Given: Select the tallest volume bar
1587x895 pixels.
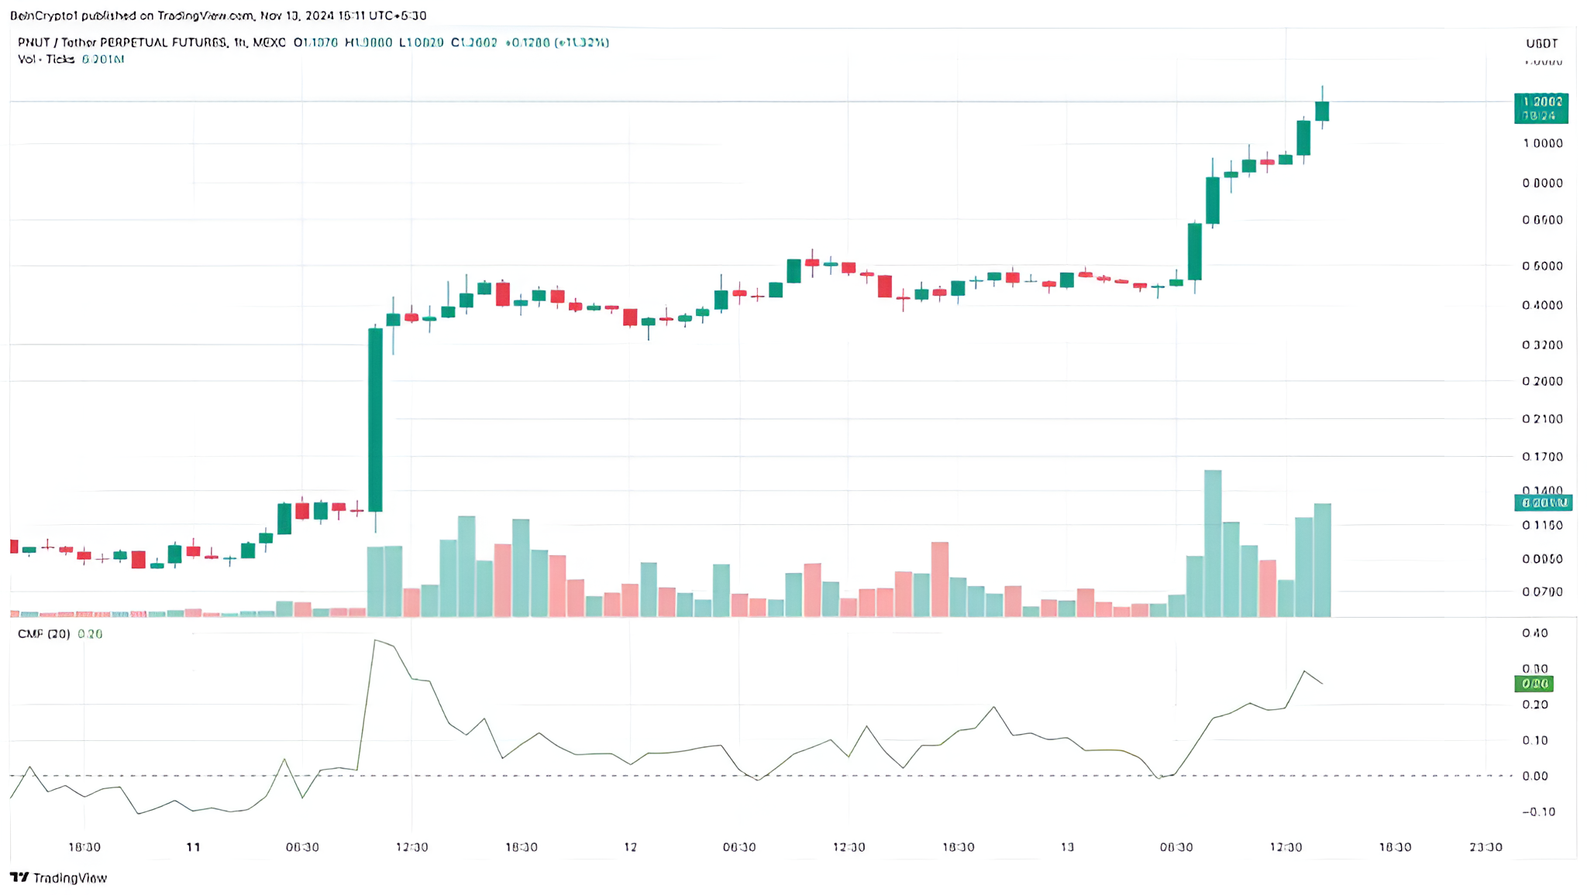Looking at the screenshot, I should [1213, 542].
